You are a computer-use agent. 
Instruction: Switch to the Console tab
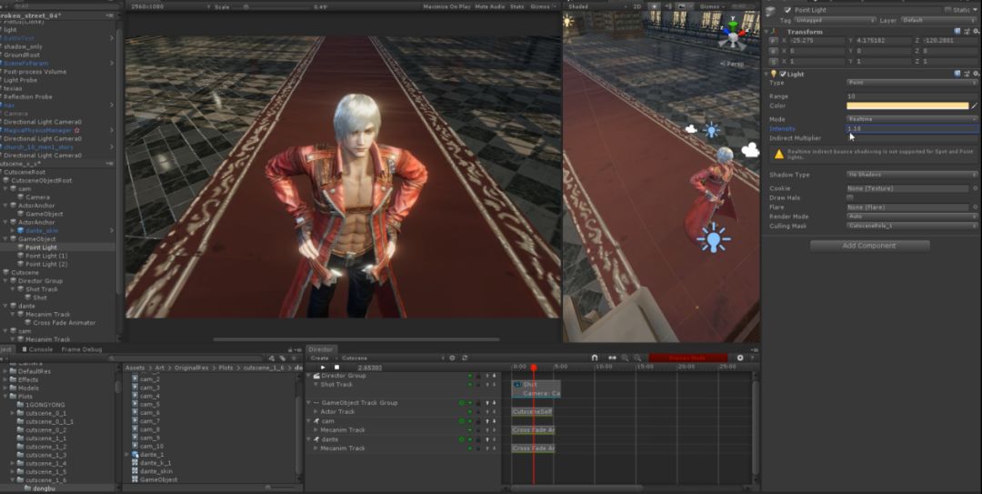click(37, 349)
